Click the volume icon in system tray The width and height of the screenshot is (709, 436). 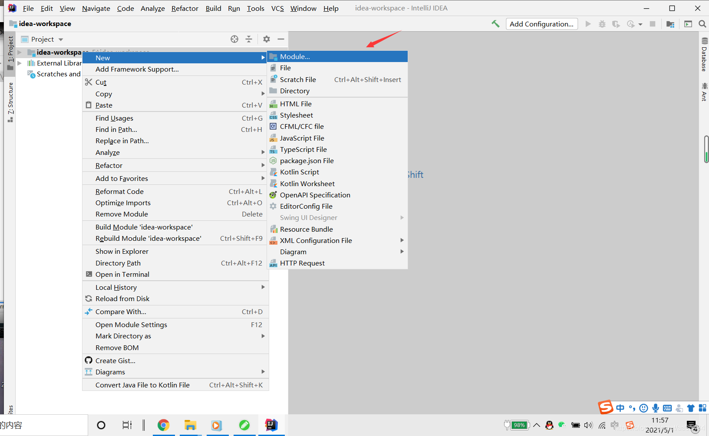coord(588,425)
